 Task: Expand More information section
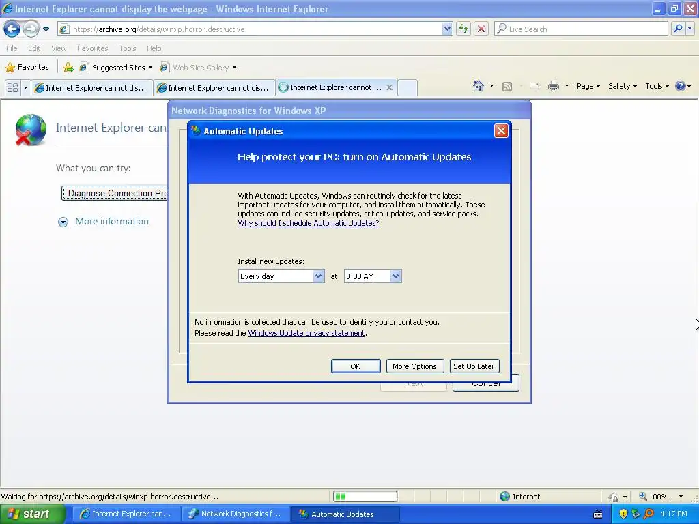pos(104,222)
